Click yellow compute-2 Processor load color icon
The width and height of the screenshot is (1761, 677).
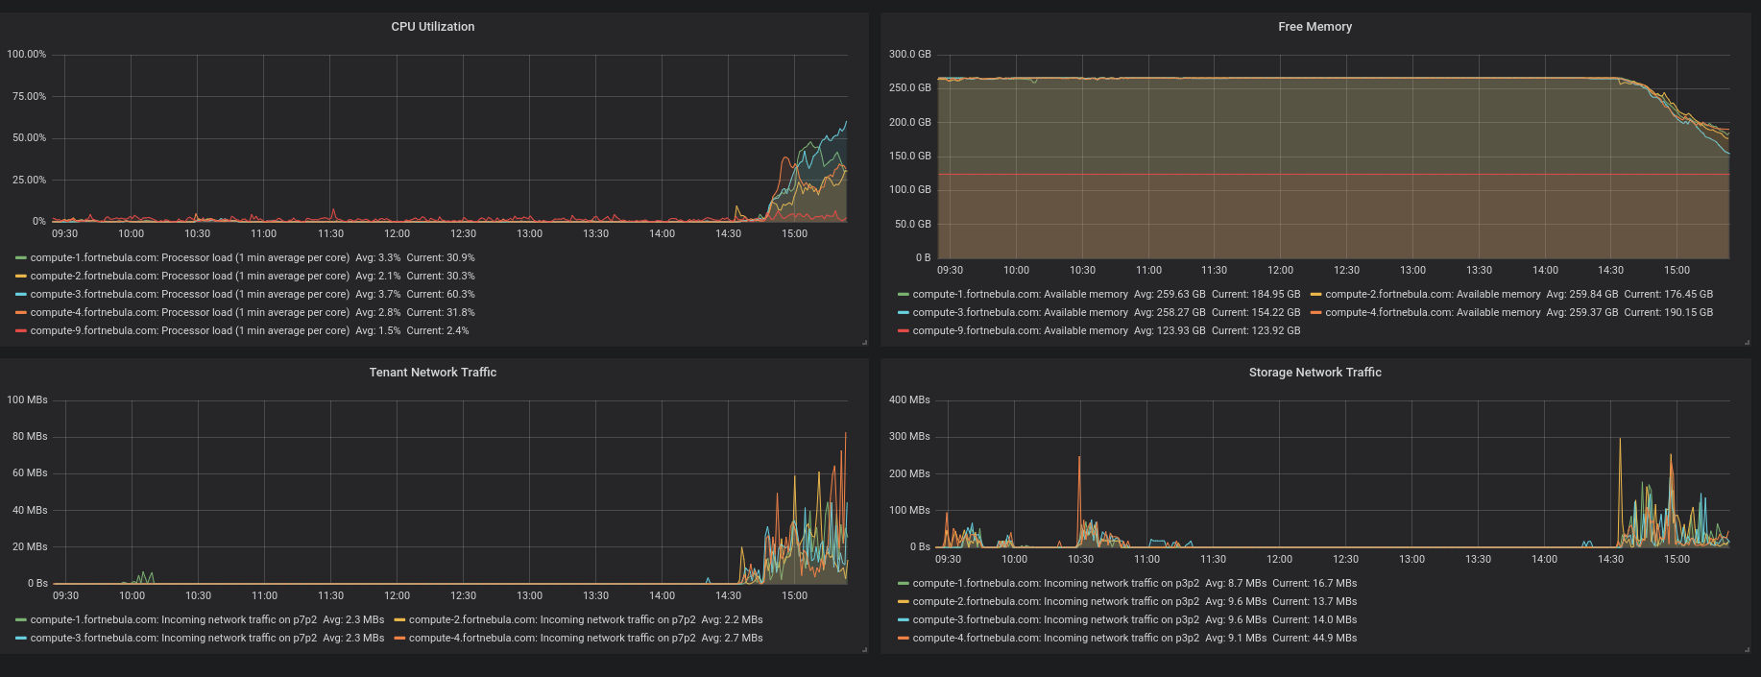(x=21, y=276)
